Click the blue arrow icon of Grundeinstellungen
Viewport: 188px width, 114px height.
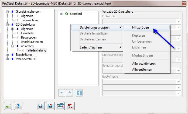click(x=12, y=12)
